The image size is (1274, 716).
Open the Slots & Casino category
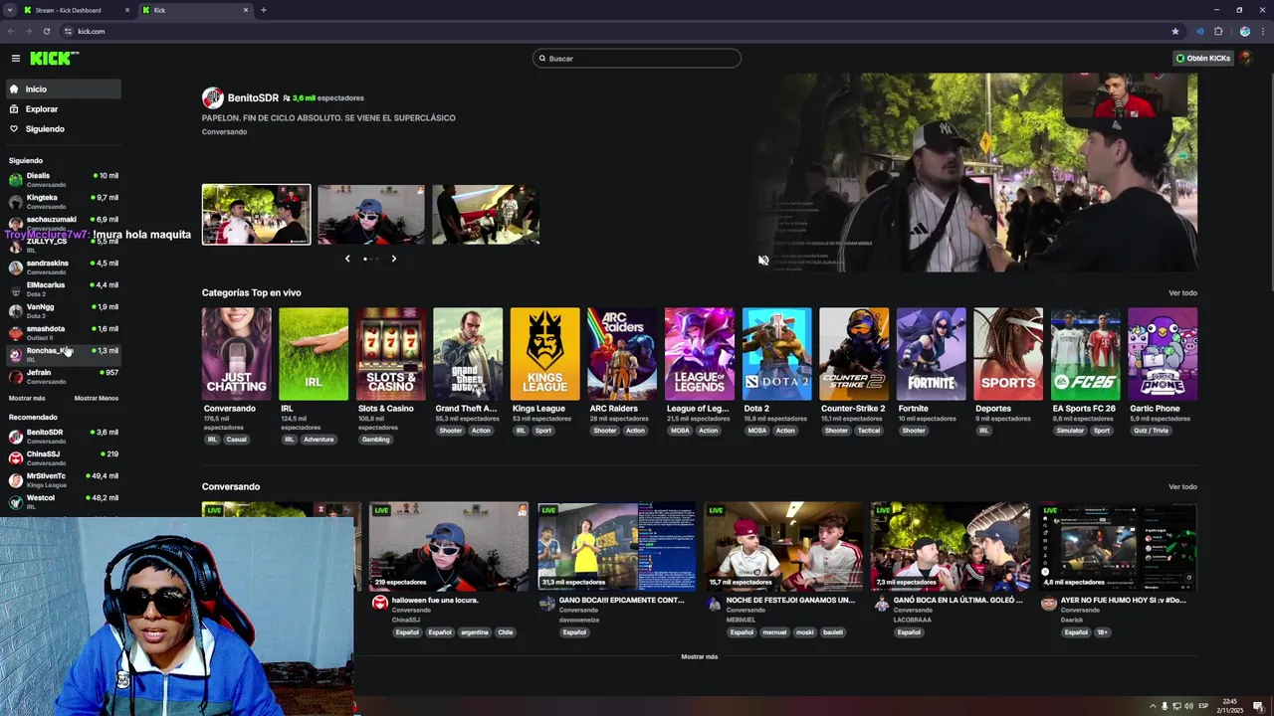pos(391,354)
